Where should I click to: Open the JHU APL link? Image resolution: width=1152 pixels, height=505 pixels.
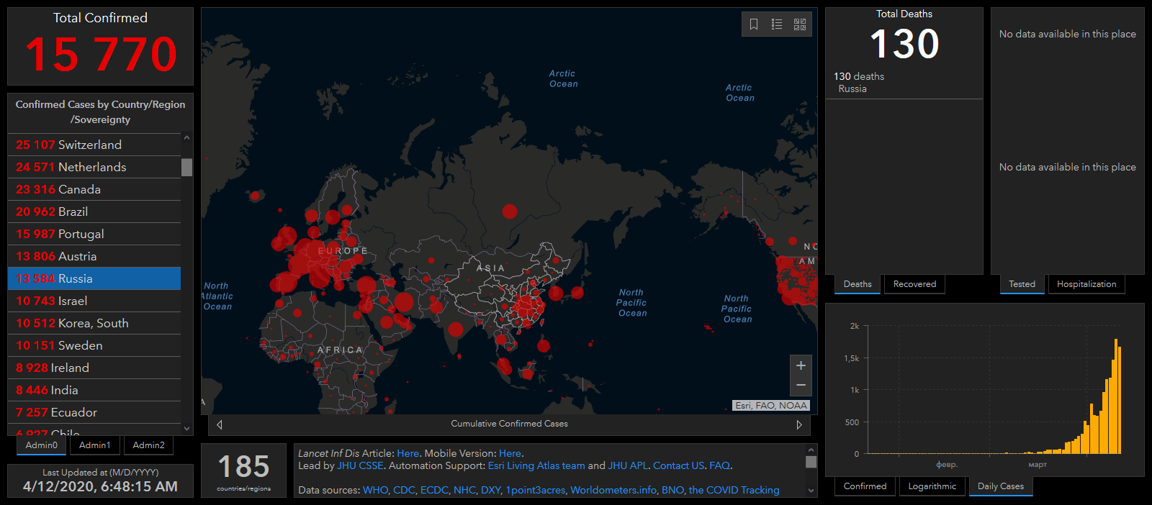click(x=628, y=465)
